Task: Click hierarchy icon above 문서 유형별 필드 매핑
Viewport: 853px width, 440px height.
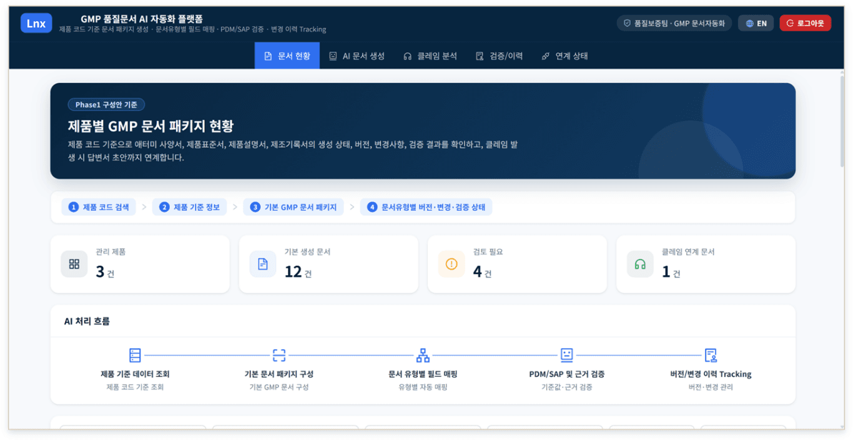Action: [423, 356]
